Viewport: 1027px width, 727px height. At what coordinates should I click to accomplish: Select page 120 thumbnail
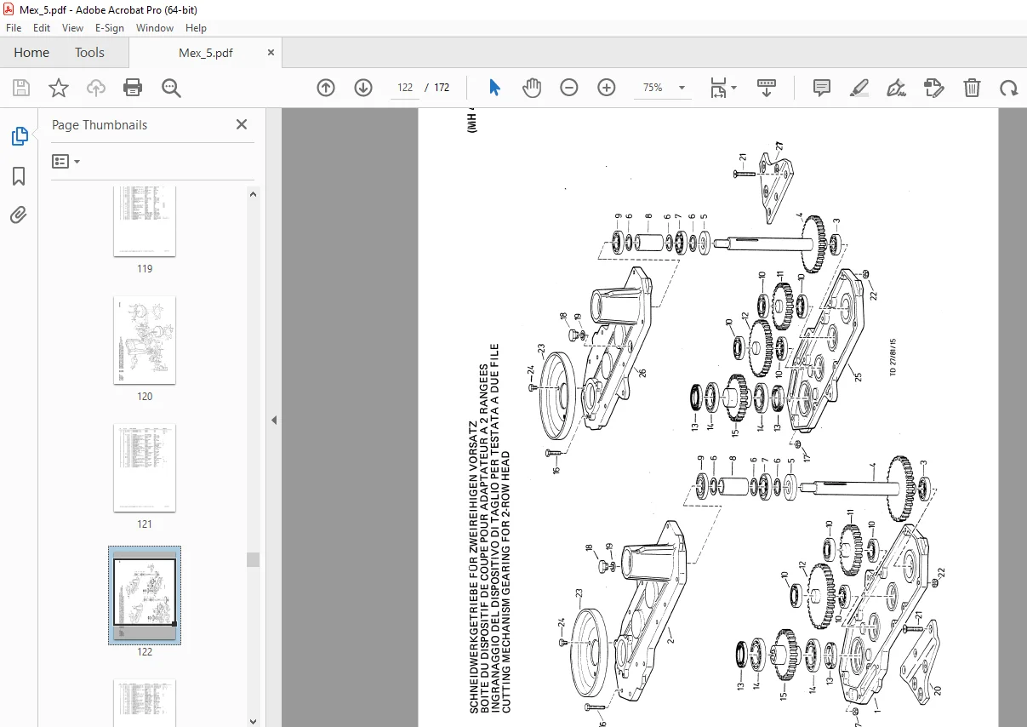pyautogui.click(x=145, y=341)
